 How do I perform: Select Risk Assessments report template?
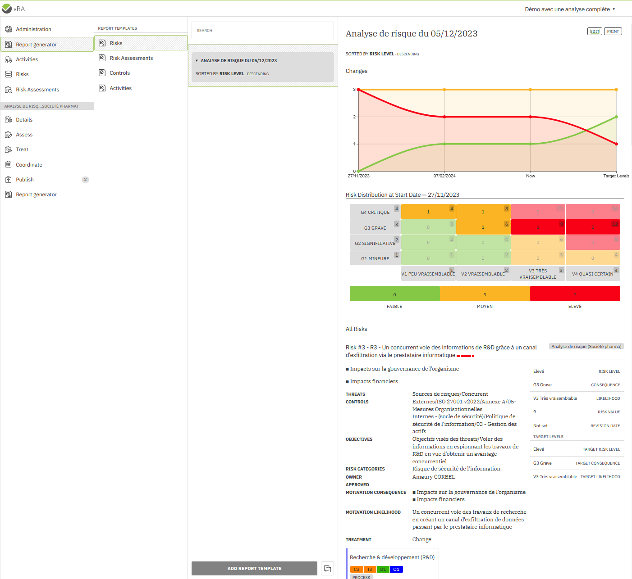click(x=131, y=58)
